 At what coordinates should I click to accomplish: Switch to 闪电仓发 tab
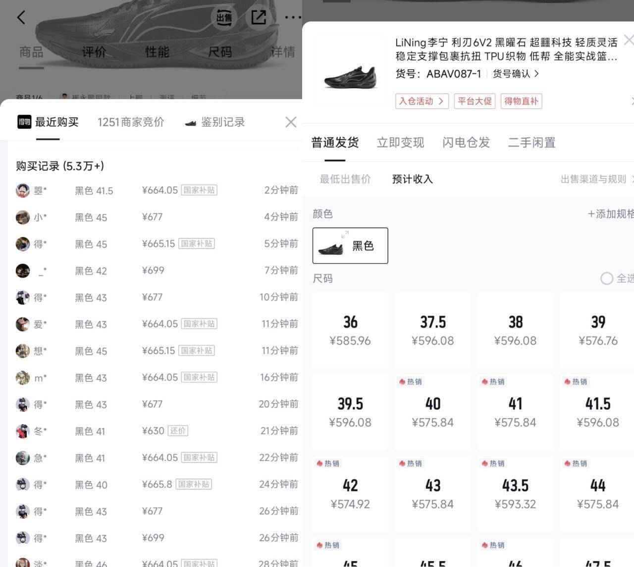tap(466, 143)
